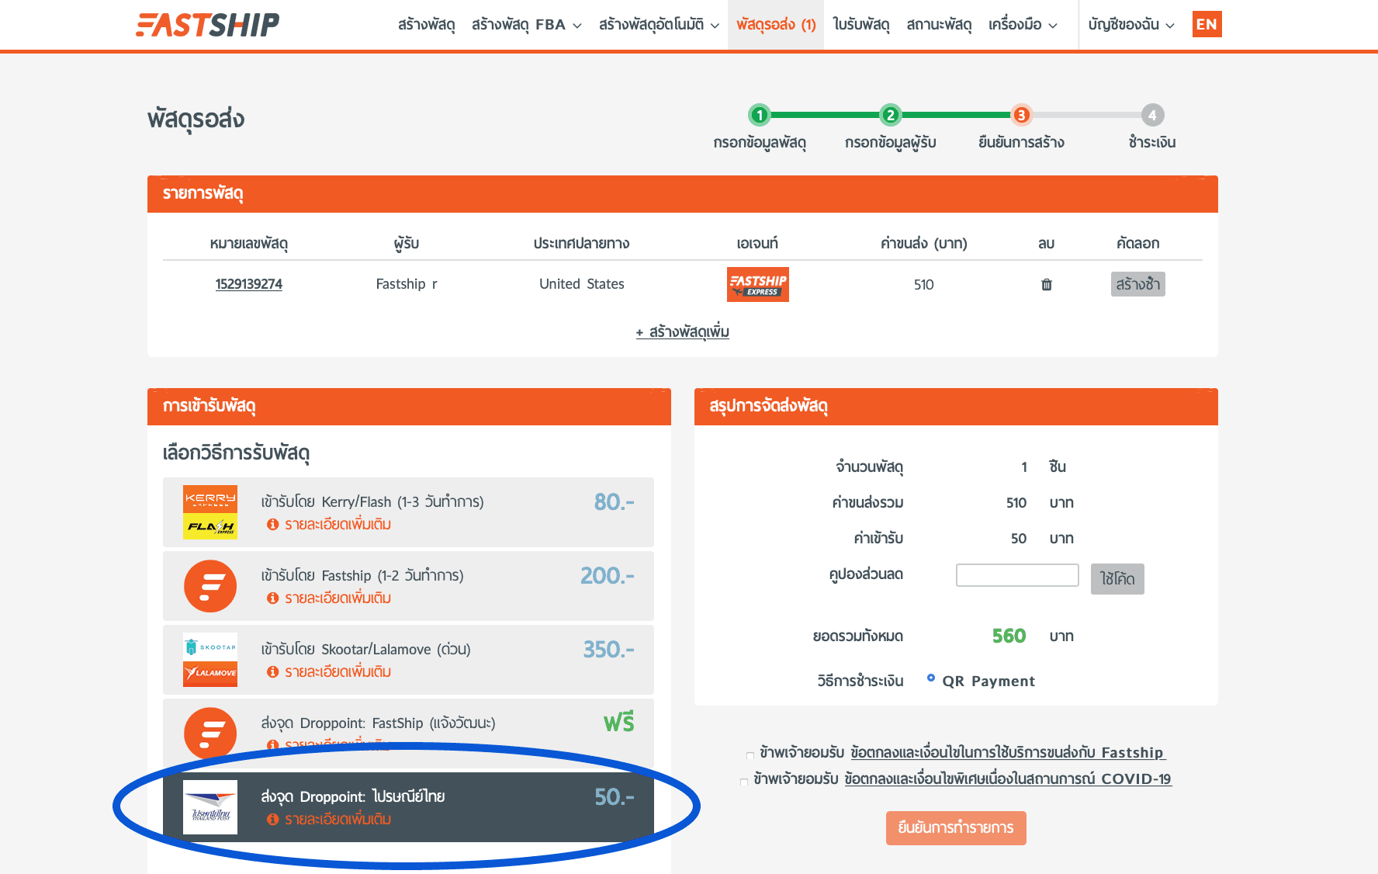Click + สร้างพัสดุเพิ่ม add parcel link
Viewport: 1378px width, 874px height.
point(683,332)
